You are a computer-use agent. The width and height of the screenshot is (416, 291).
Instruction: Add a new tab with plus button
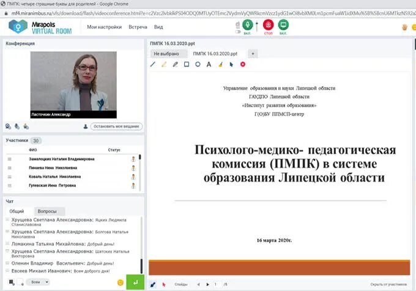click(x=253, y=54)
